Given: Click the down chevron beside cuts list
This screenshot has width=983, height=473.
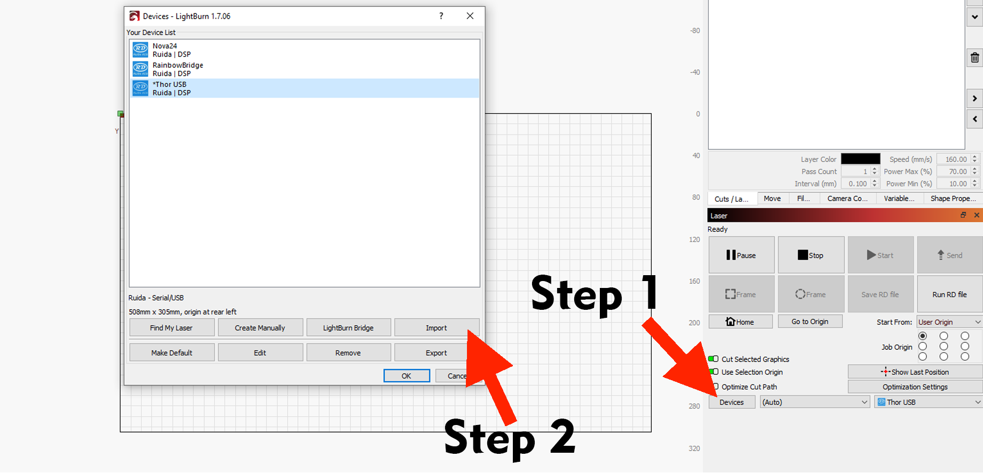Looking at the screenshot, I should point(974,17).
